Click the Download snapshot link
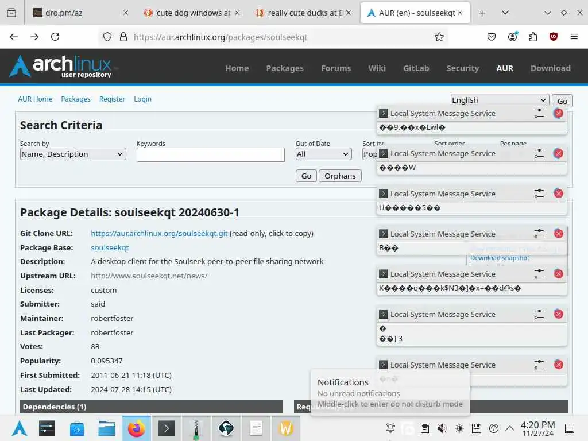This screenshot has width=588, height=441. [x=500, y=258]
